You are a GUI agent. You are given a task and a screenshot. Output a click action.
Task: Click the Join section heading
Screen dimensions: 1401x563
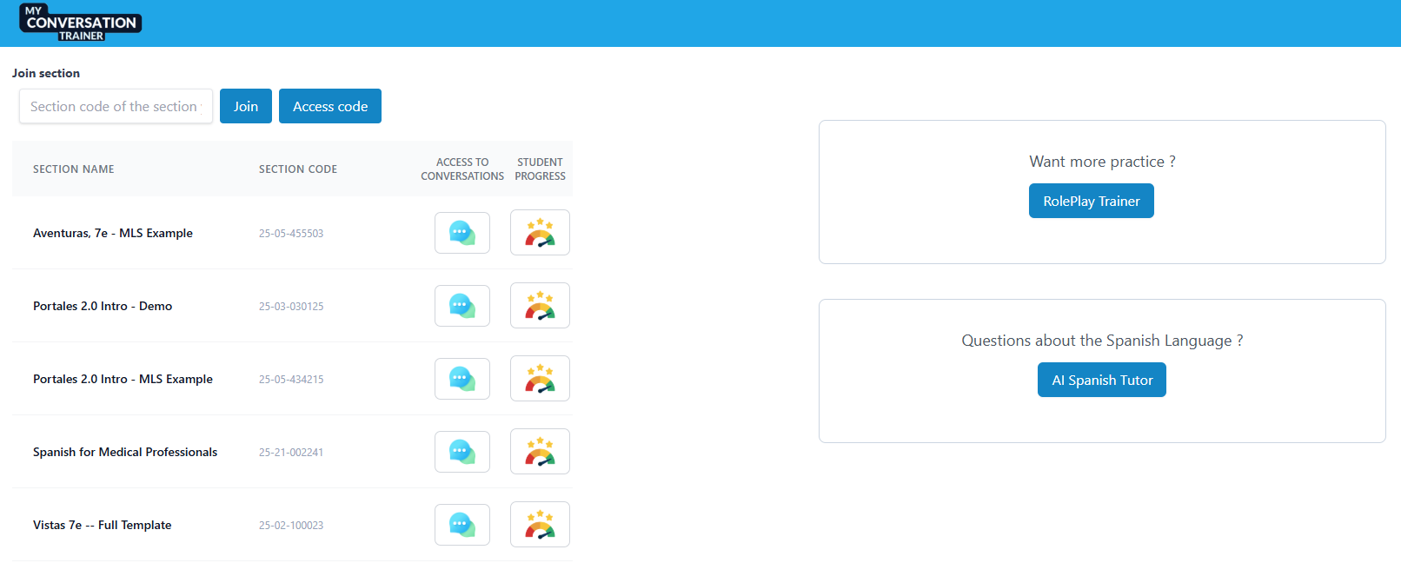pos(46,74)
